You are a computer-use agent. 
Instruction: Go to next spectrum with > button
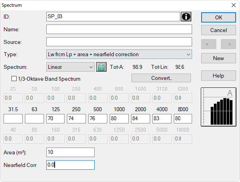tap(229, 44)
